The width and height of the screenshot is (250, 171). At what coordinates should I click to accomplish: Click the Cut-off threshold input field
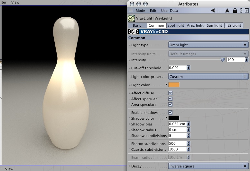[178, 68]
